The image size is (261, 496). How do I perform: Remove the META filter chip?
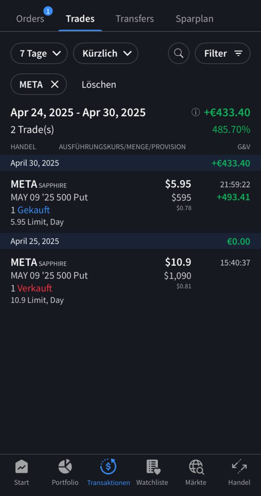(55, 84)
